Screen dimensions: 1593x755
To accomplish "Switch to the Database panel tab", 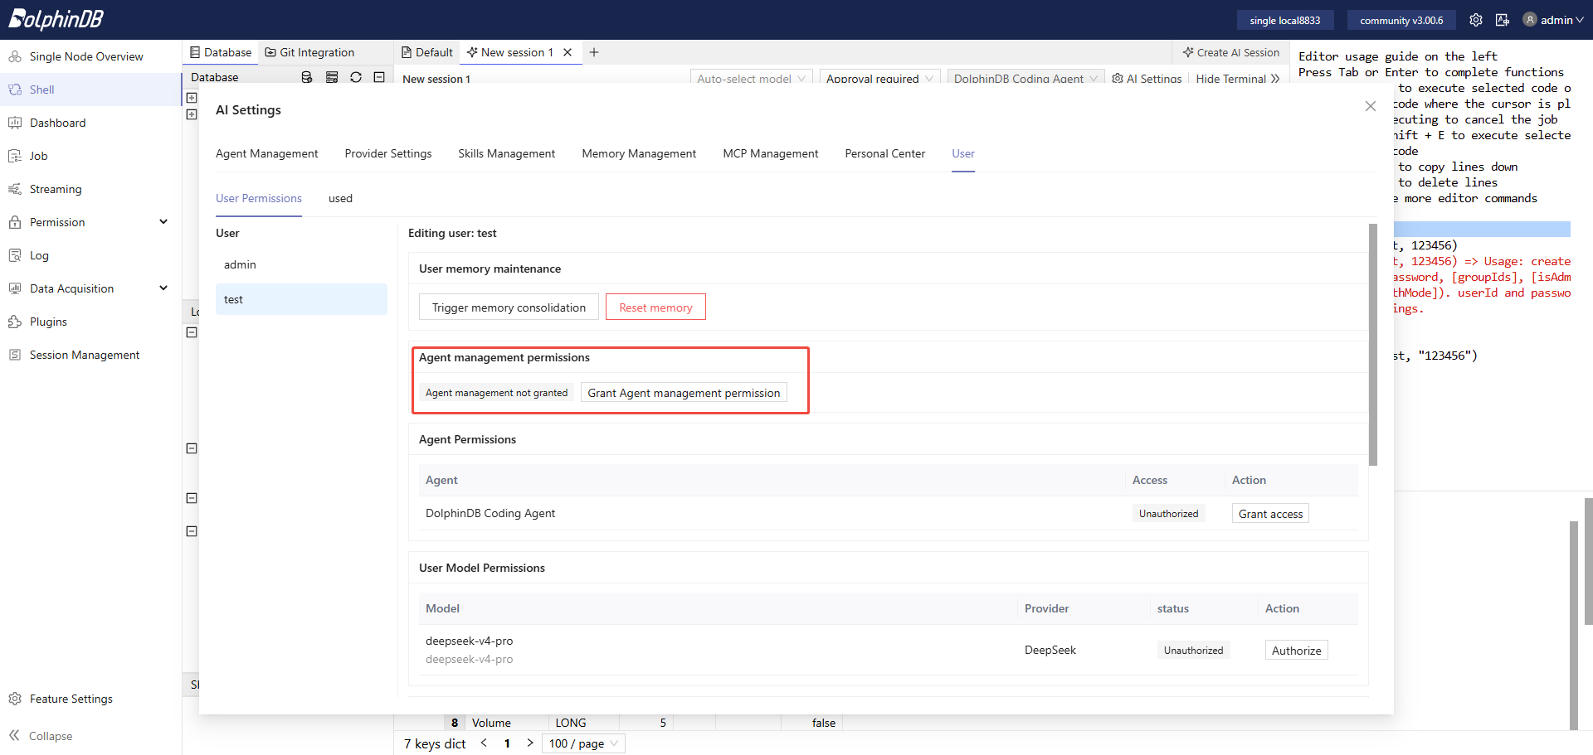I will [x=221, y=52].
